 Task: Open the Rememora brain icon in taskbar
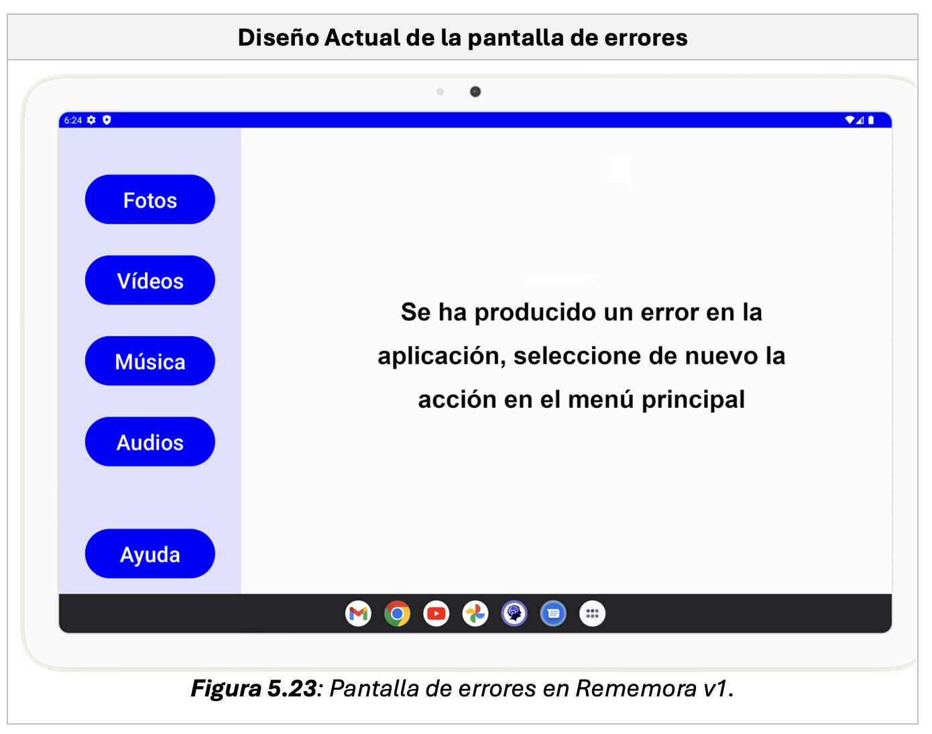click(x=514, y=613)
